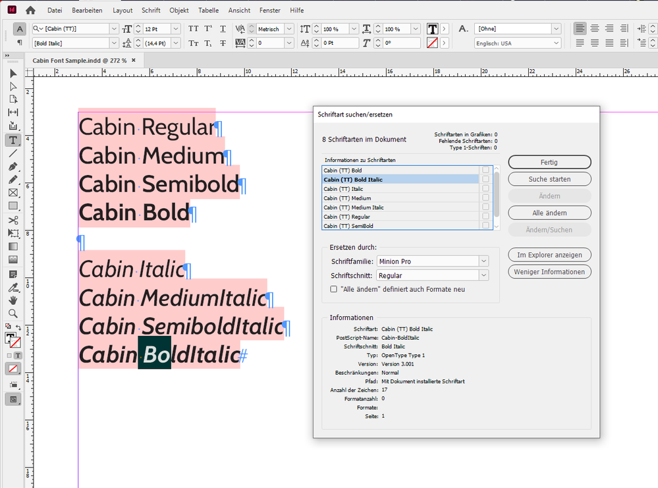Select the Rectangle tool
The width and height of the screenshot is (658, 488).
13,206
